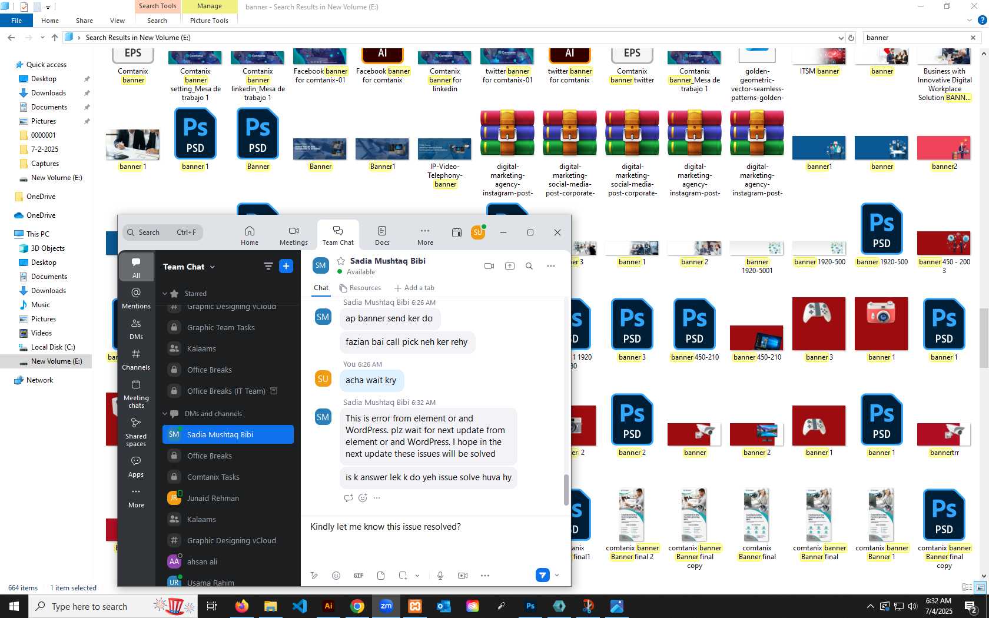Expand the ribbon using the chevron
The height and width of the screenshot is (618, 989).
(x=970, y=20)
